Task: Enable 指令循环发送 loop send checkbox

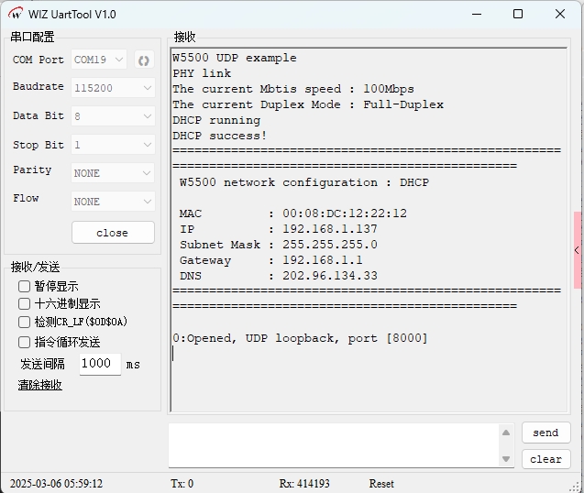Action: coord(25,342)
